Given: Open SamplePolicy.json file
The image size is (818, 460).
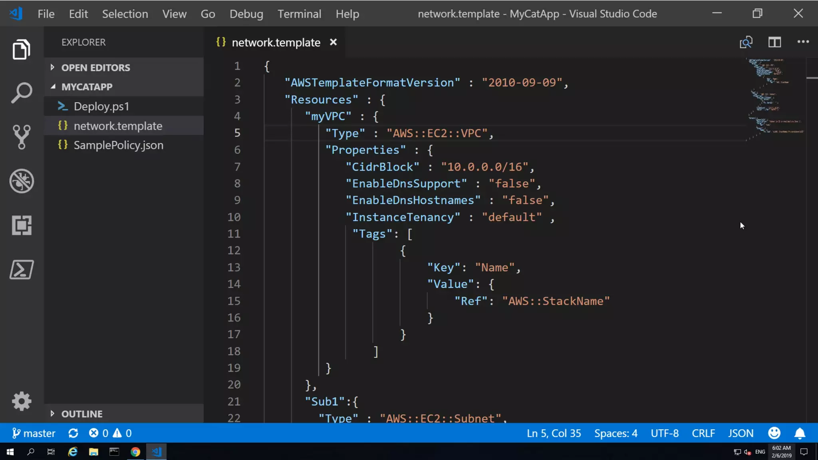Looking at the screenshot, I should tap(118, 145).
